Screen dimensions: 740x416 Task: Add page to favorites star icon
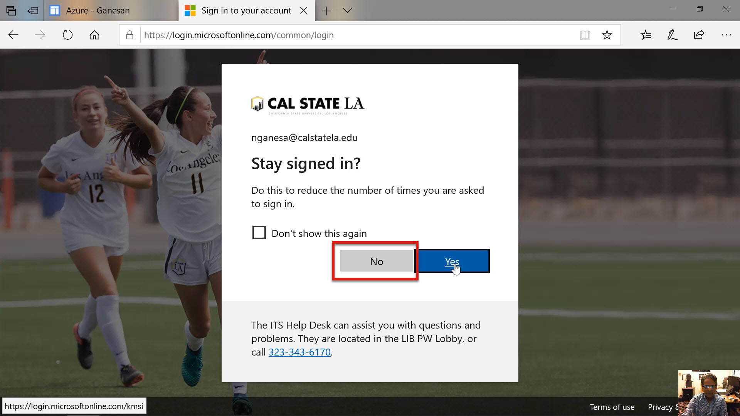607,35
